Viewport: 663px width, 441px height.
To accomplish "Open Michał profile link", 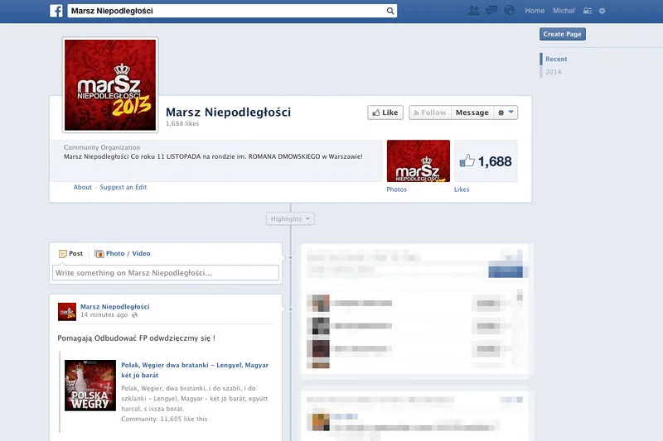I will pos(564,11).
